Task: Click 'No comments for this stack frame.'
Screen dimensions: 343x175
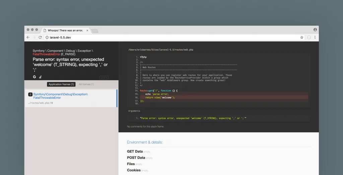Action: [145, 127]
